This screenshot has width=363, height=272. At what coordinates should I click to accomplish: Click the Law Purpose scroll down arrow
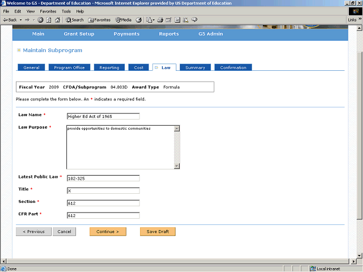pyautogui.click(x=177, y=166)
